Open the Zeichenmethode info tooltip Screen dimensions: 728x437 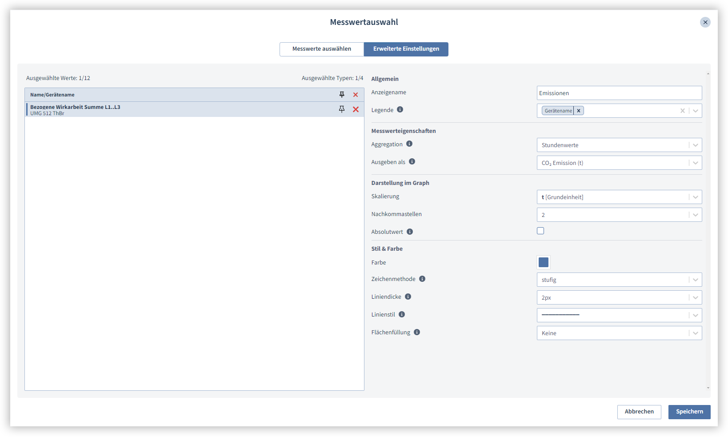pyautogui.click(x=422, y=279)
